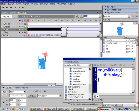Click レイヤー 4 magenta outline color swatch
Viewport: 139px width, 111px height.
click(x=25, y=24)
